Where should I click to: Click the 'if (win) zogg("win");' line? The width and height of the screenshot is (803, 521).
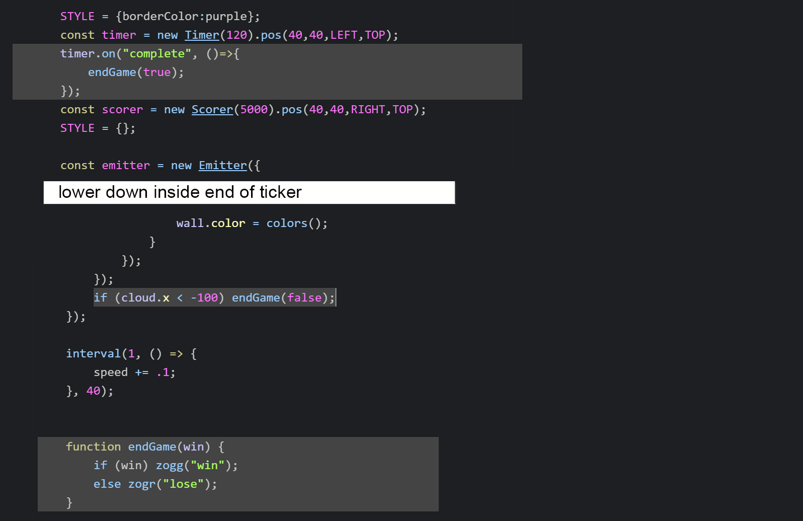[166, 466]
